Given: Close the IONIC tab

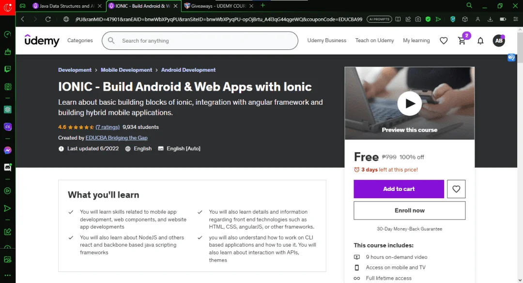Looking at the screenshot, I should tap(175, 6).
